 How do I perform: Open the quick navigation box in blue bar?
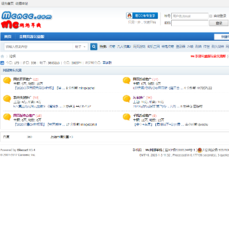[221, 37]
